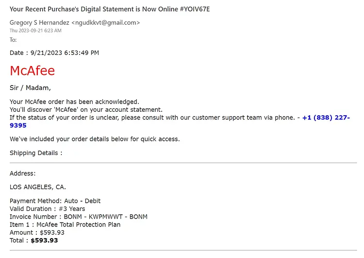Click the Payment Method Auto - Debit line
364x258 pixels.
[x=55, y=201]
